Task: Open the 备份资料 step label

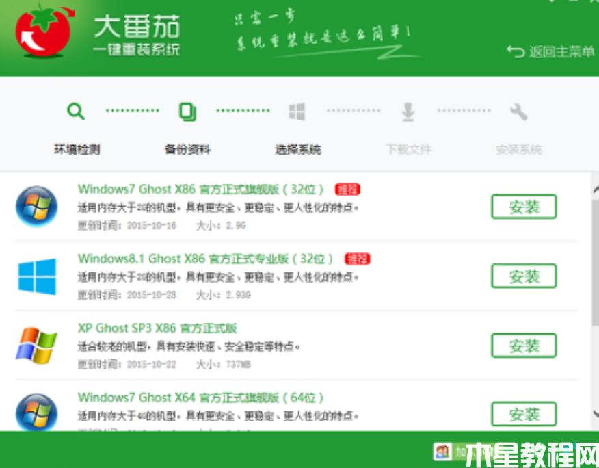Action: coord(187,149)
